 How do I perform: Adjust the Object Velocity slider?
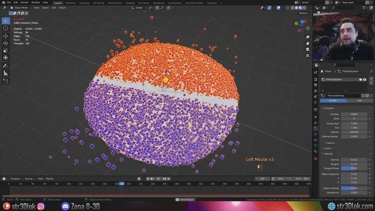pyautogui.click(x=354, y=188)
